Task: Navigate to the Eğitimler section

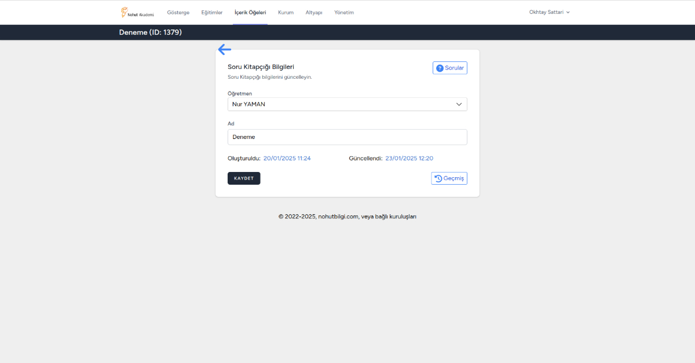Action: coord(211,12)
